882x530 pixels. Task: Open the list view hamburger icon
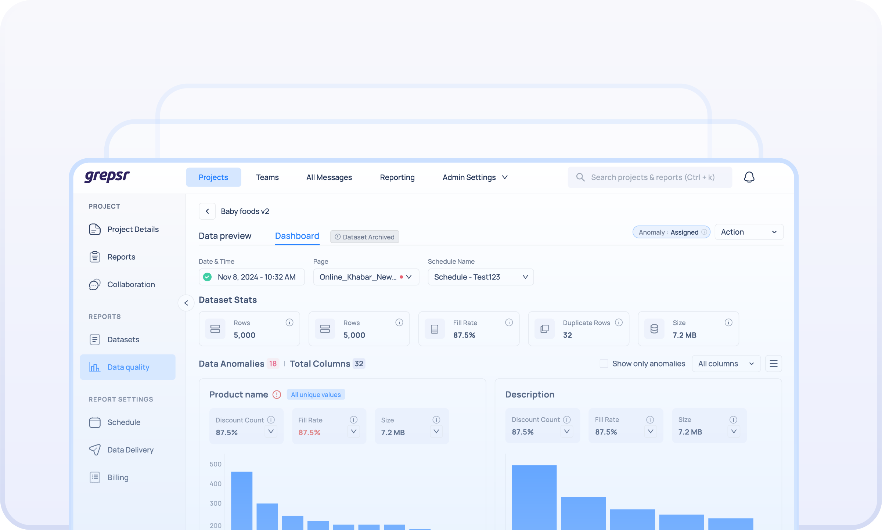click(773, 364)
